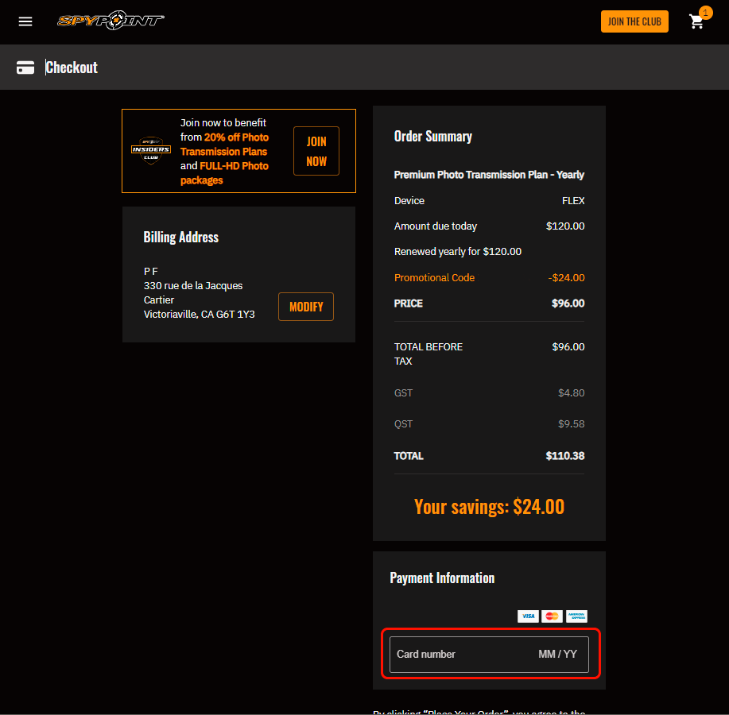Click the Join Now button

pyautogui.click(x=316, y=151)
